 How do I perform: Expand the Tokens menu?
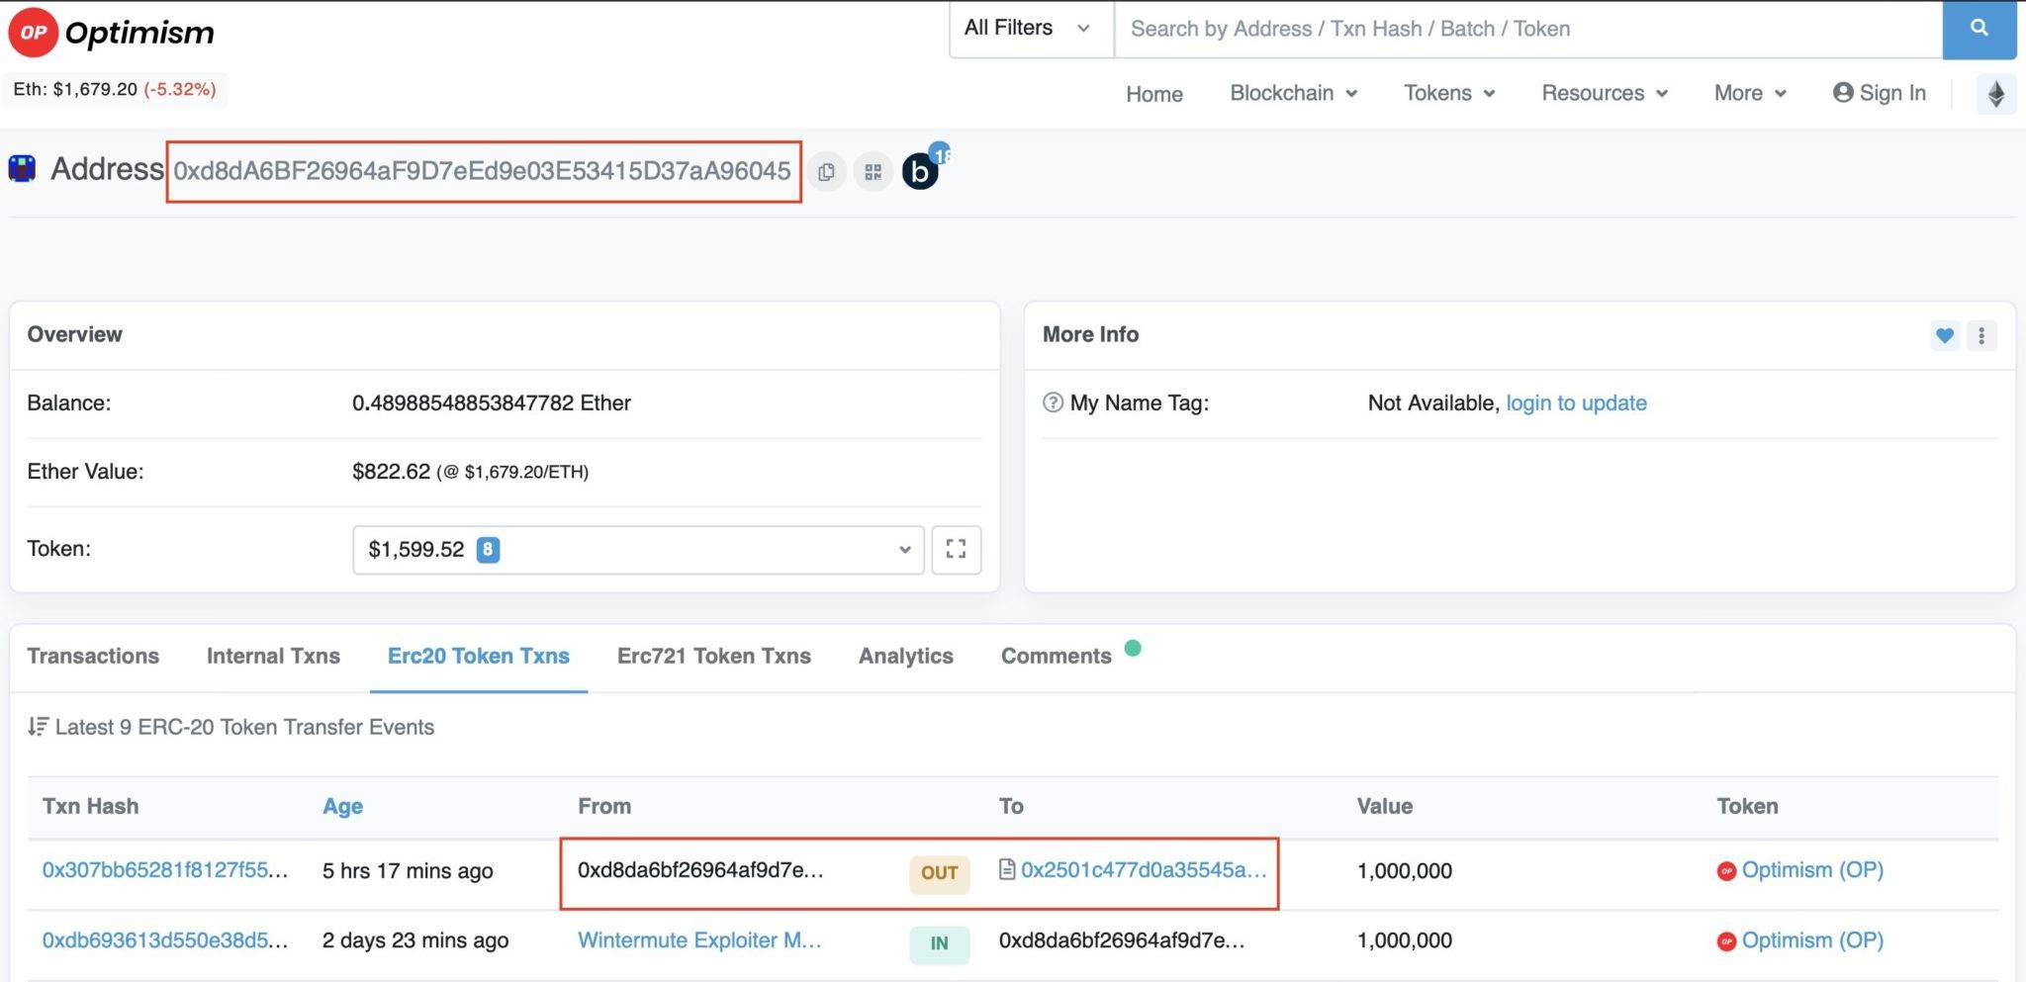1449,93
